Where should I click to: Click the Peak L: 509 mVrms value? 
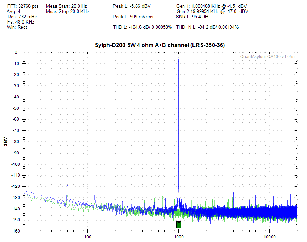coord(133,17)
